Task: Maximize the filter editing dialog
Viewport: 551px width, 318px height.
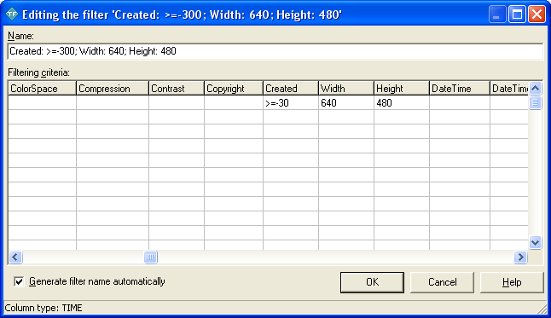Action: pyautogui.click(x=517, y=14)
